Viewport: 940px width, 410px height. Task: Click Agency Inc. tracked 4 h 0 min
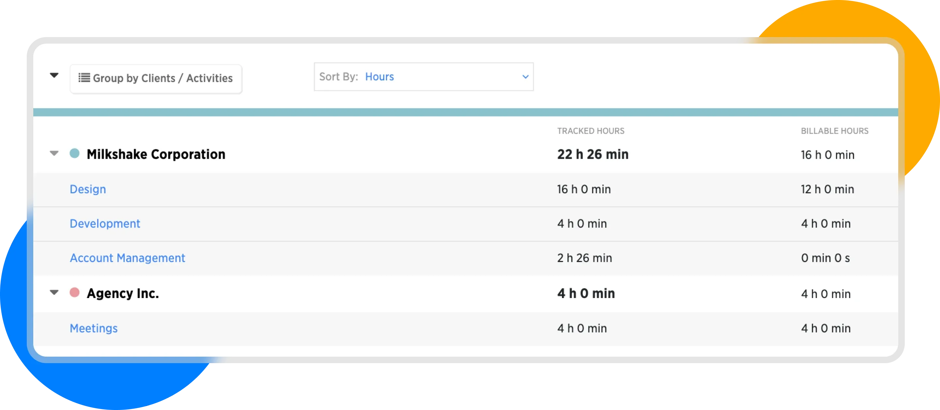point(586,294)
